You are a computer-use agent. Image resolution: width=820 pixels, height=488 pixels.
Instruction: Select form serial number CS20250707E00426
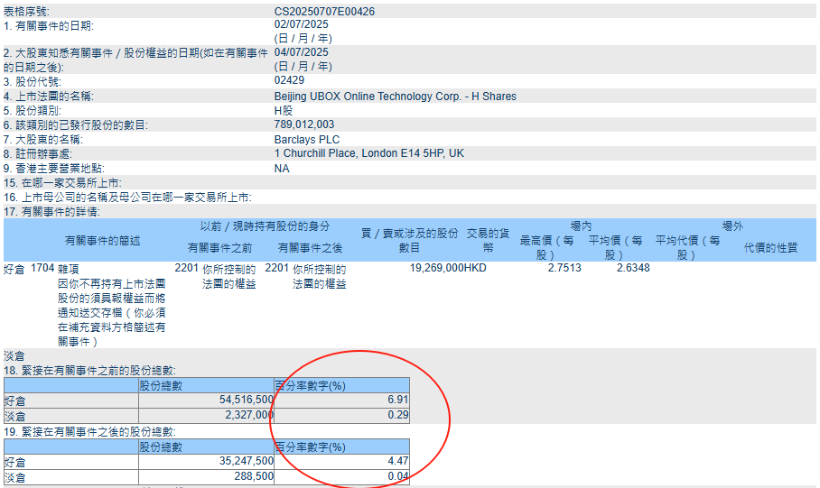(x=324, y=12)
